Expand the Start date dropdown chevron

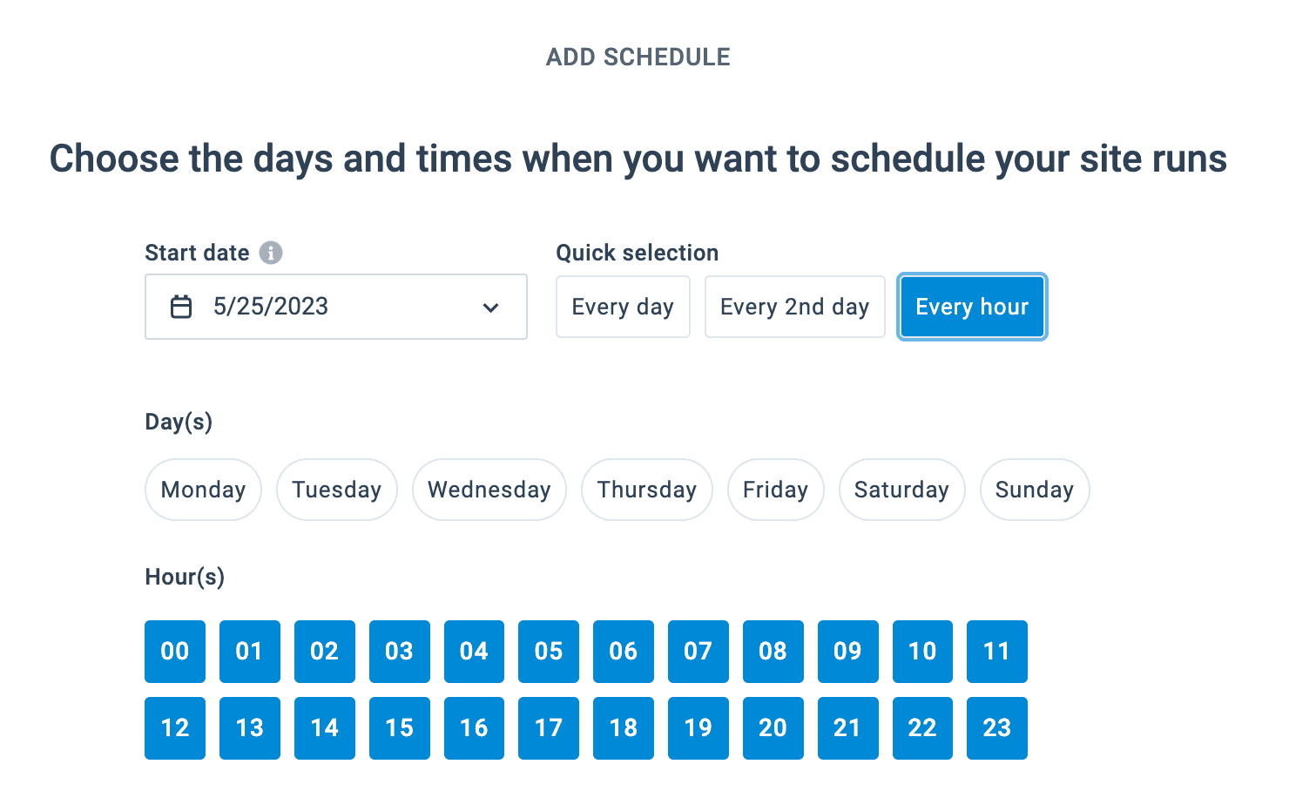pos(491,308)
